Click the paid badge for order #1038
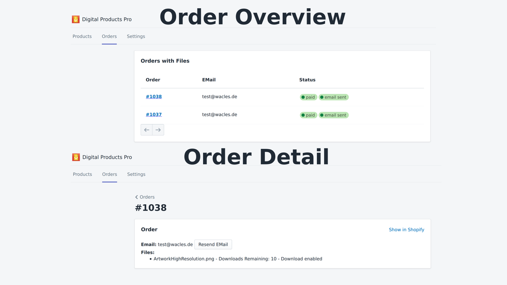The width and height of the screenshot is (507, 285). [x=308, y=97]
